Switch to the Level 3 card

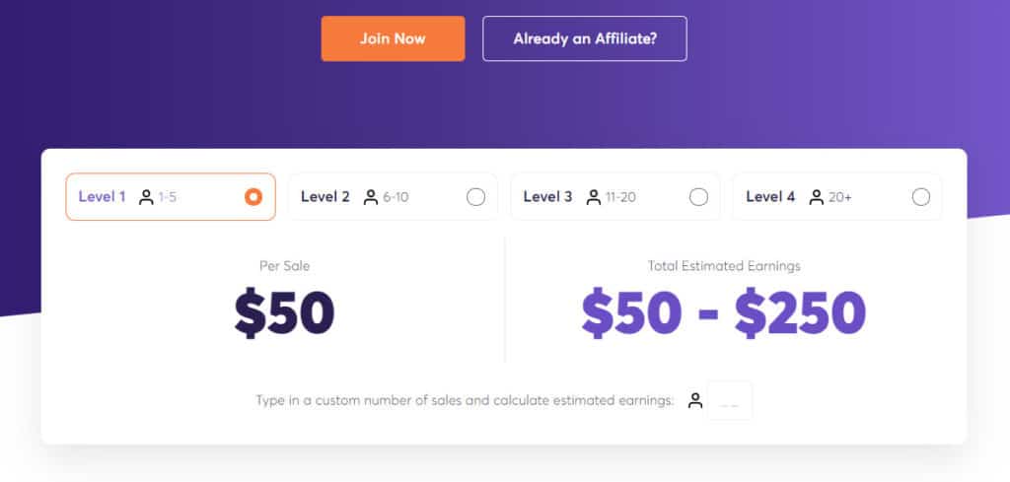click(615, 197)
